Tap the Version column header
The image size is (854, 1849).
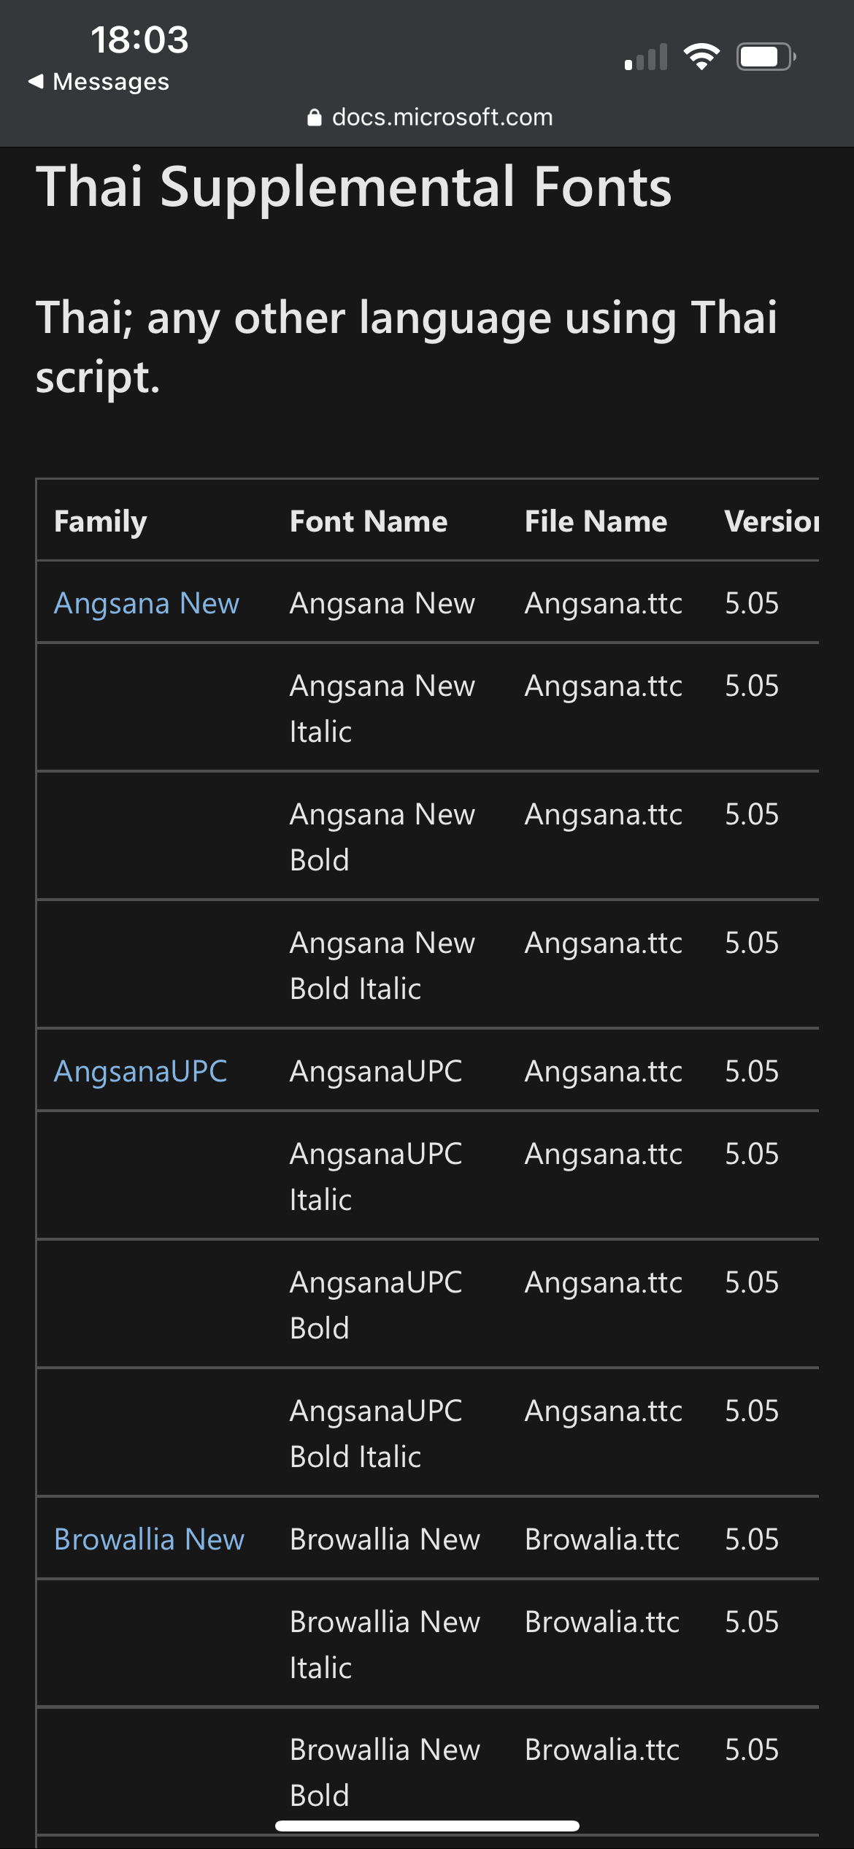[x=771, y=521]
